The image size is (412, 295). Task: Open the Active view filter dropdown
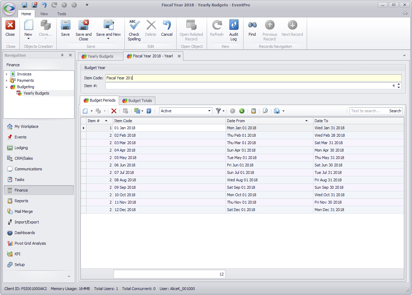[209, 111]
